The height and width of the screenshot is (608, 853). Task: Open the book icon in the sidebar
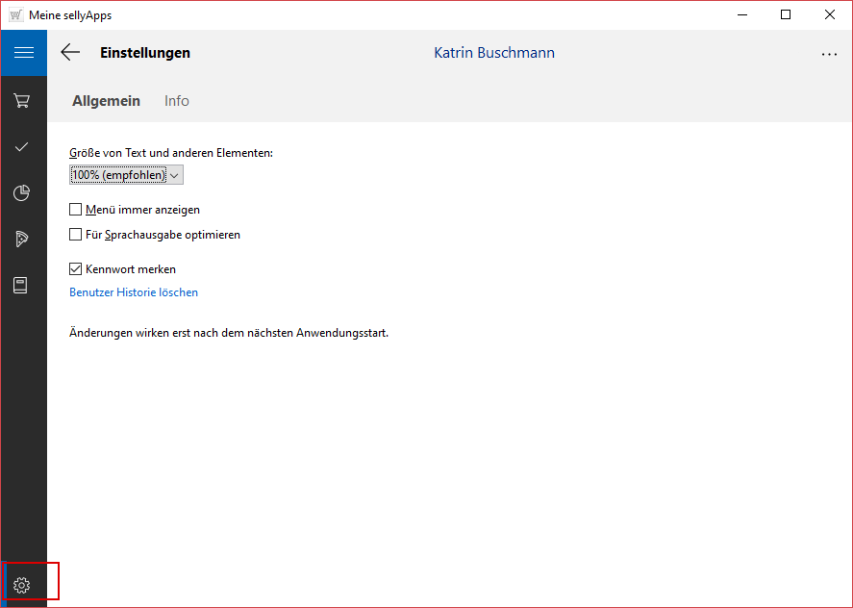click(x=21, y=285)
